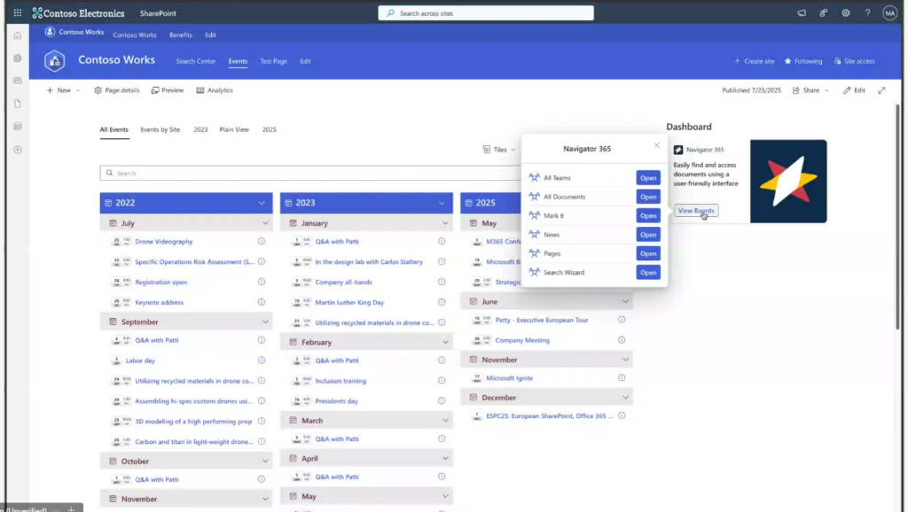Show info for Labor day event
908x512 pixels.
click(x=262, y=361)
